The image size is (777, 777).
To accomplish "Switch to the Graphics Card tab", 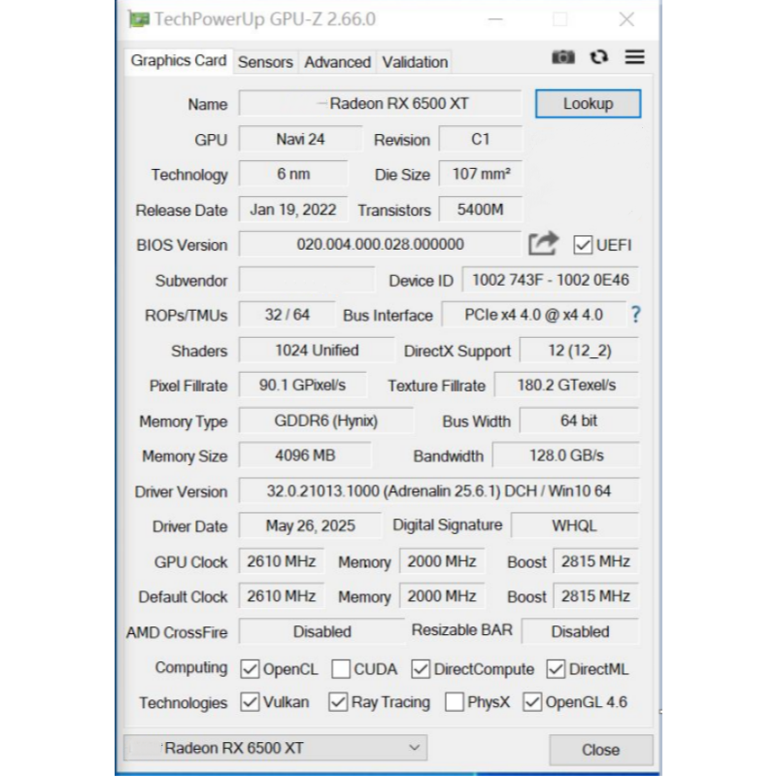I will click(x=179, y=61).
